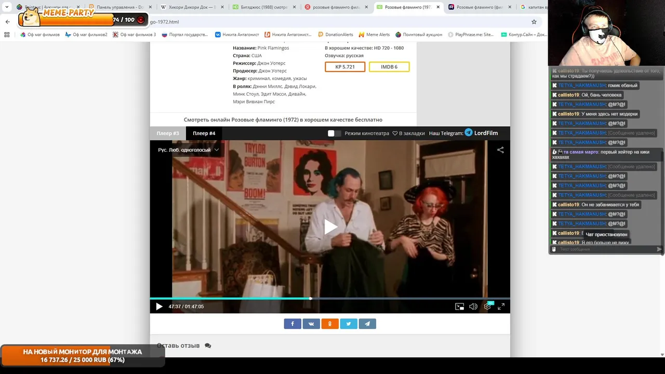
Task: Send the chat message with the arrow icon
Action: (x=659, y=249)
